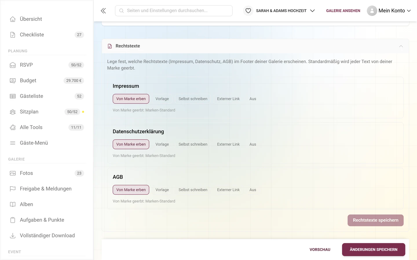Turn AGB Aus
The width and height of the screenshot is (417, 260).
[253, 190]
